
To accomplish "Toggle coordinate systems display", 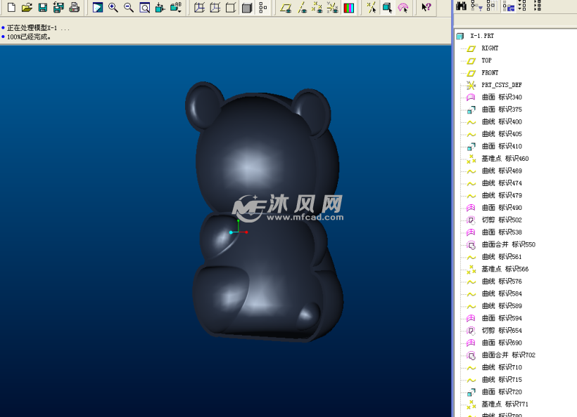I will point(333,7).
